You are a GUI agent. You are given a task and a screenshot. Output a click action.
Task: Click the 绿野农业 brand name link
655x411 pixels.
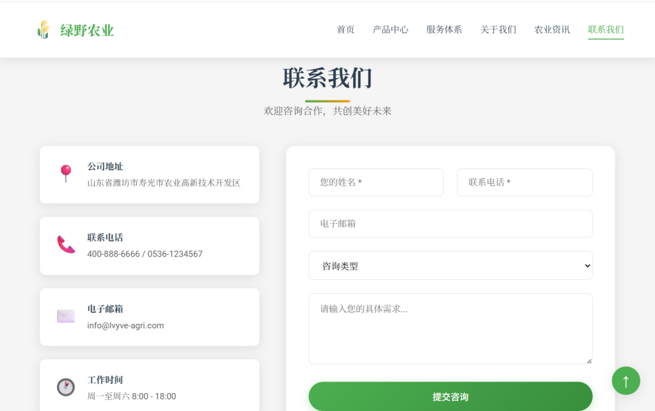tap(87, 30)
